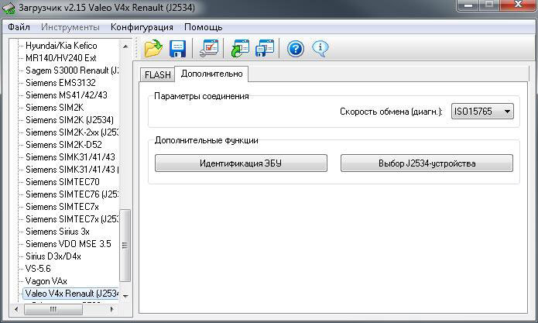Viewport: 538px width, 323px height.
Task: Open settings via the wrench window icon
Action: point(208,49)
